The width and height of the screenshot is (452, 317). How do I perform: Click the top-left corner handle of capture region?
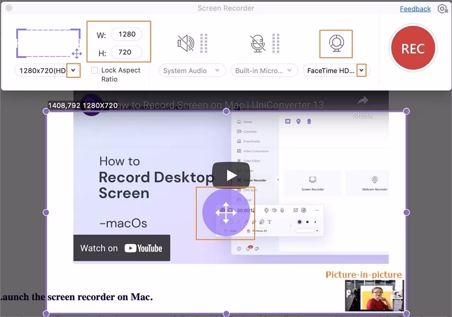click(x=46, y=111)
